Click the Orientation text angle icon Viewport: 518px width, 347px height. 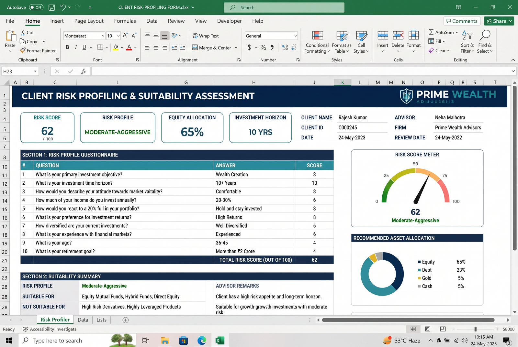175,35
